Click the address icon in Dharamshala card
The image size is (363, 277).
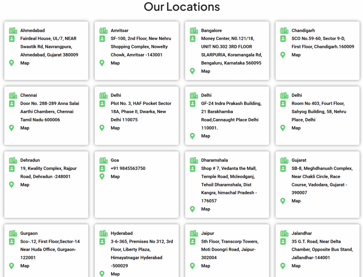tap(192, 169)
